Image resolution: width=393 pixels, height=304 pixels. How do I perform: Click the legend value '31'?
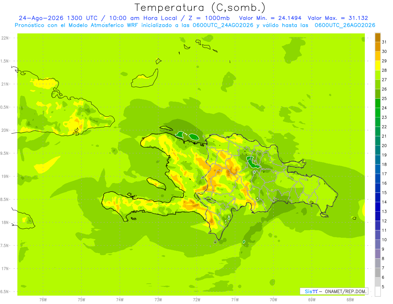[x=384, y=42]
